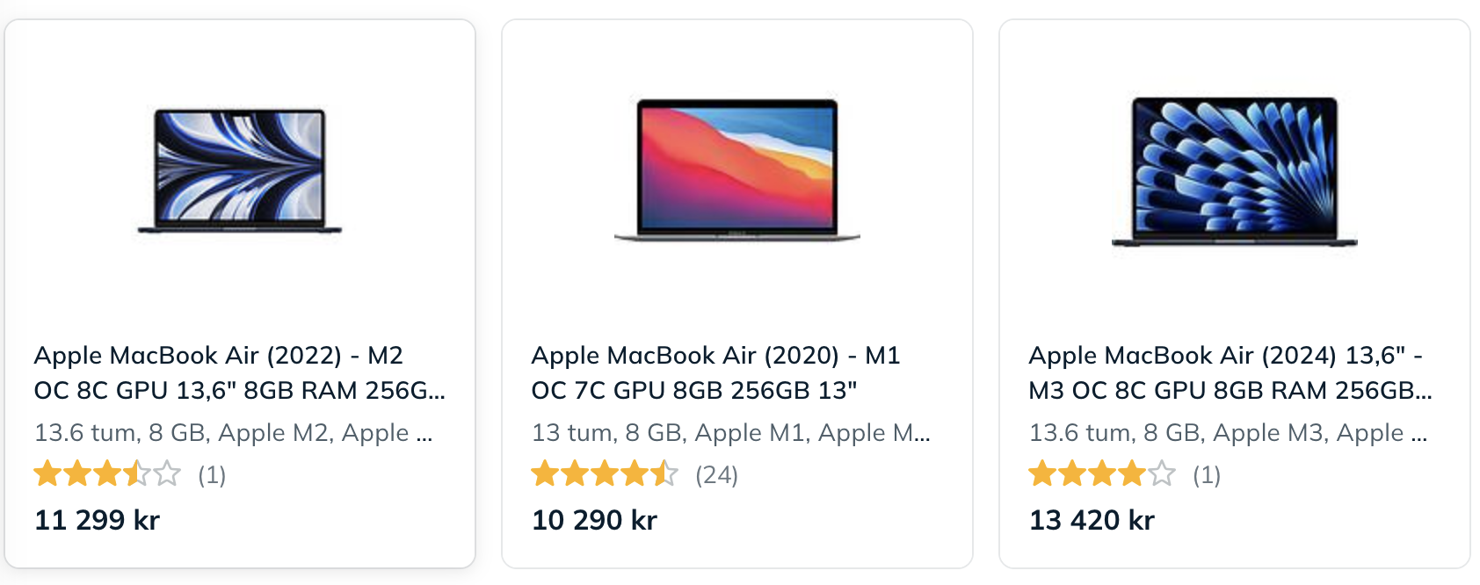Click the half-filled fifth star on M1 rating
This screenshot has height=585, width=1480.
664,474
